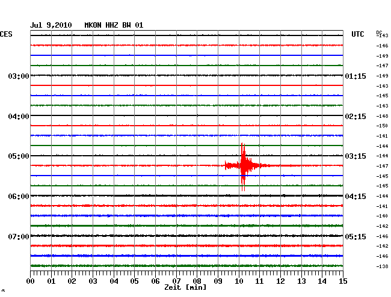Click the '01' minute tick label
The width and height of the screenshot is (391, 297).
coord(51,281)
